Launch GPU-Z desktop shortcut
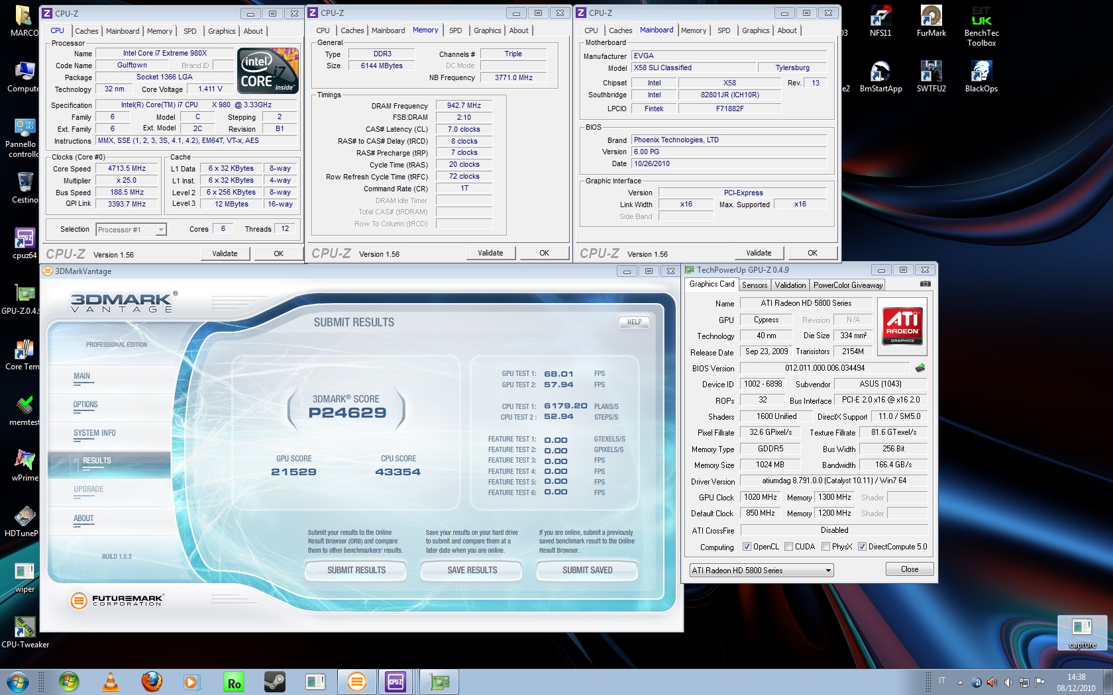 tap(25, 299)
